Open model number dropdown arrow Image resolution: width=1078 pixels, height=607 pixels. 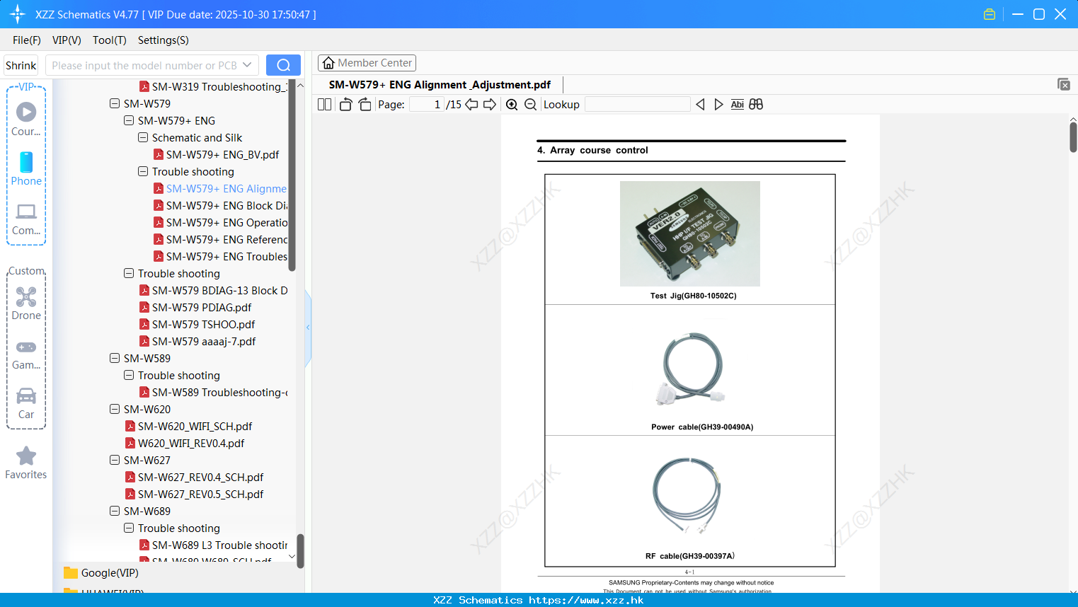(x=247, y=65)
